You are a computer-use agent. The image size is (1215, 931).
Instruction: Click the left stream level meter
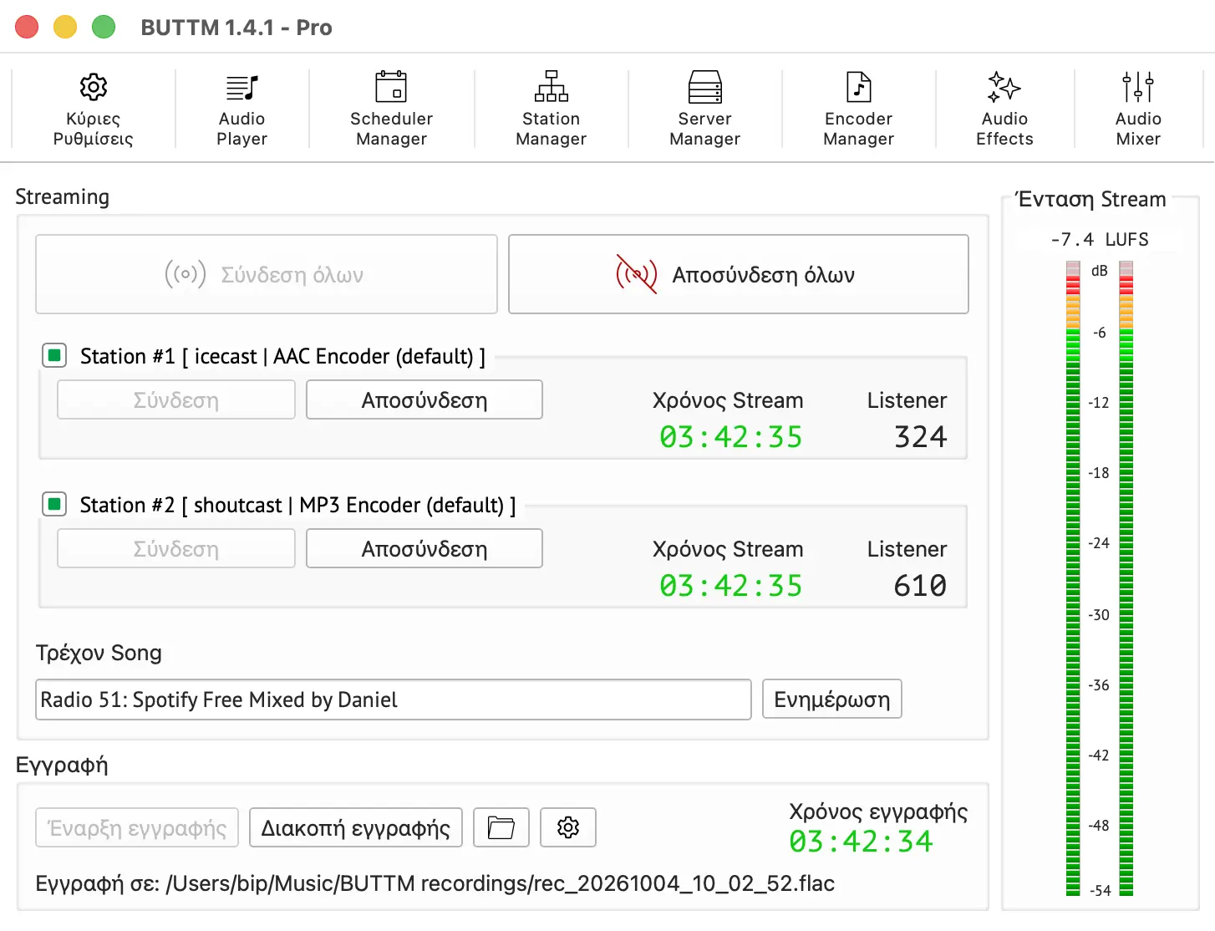click(1073, 578)
